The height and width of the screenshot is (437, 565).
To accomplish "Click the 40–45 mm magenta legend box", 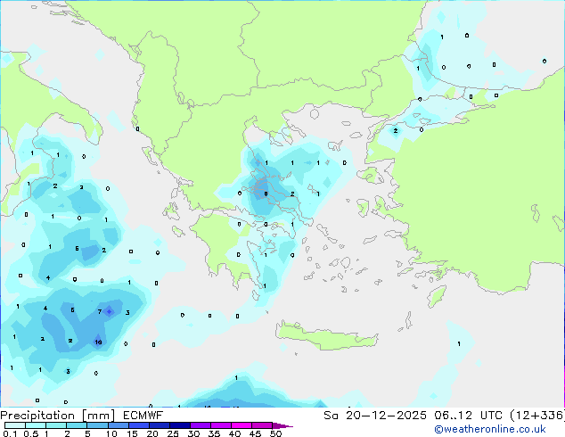I will [x=242, y=425].
